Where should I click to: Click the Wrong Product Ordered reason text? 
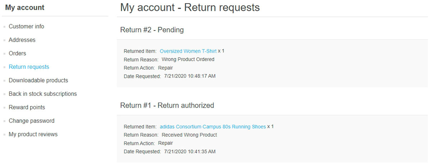pyautogui.click(x=188, y=60)
